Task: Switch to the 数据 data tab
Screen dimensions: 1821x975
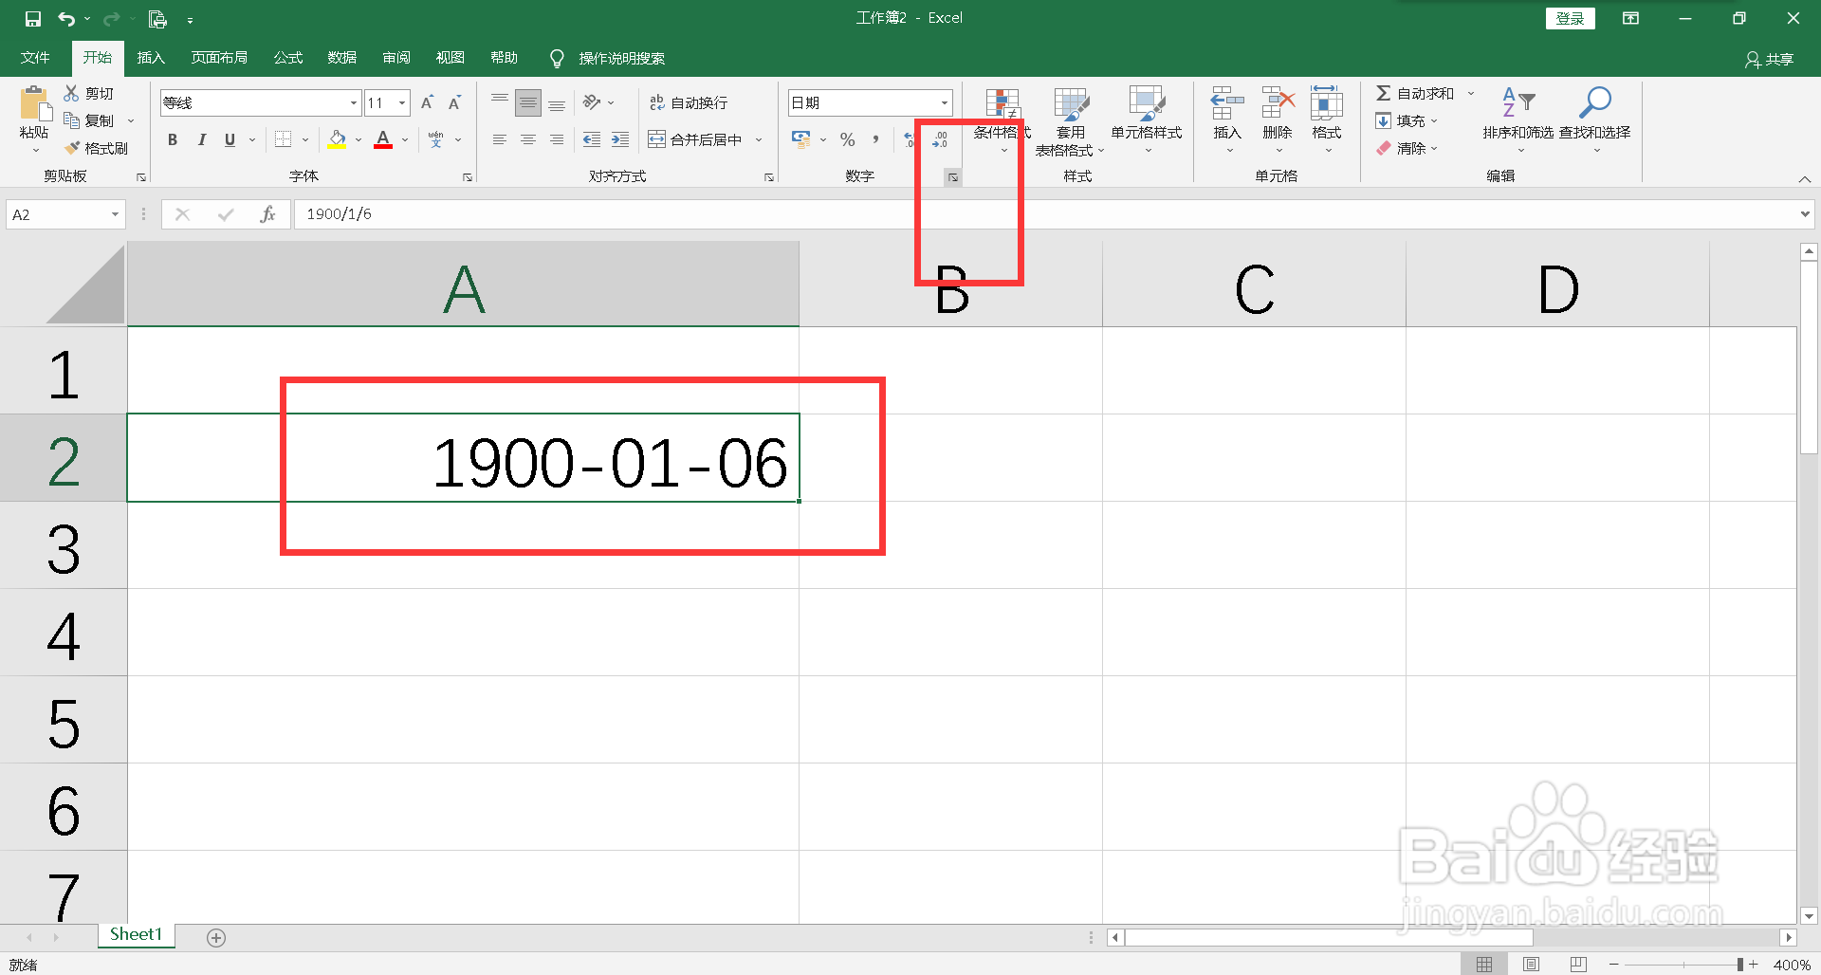Action: [342, 58]
